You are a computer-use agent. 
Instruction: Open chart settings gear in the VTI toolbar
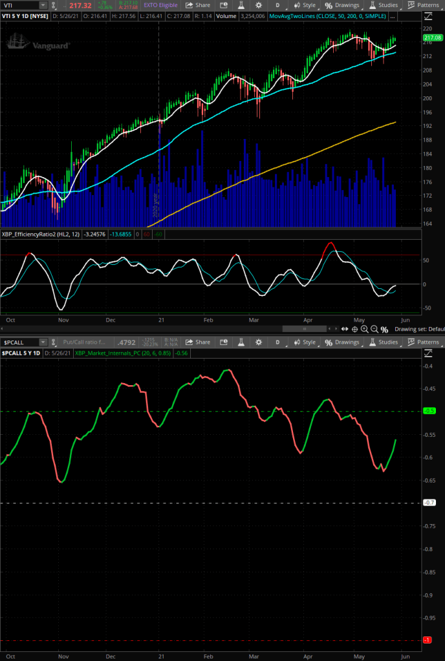pos(259,5)
